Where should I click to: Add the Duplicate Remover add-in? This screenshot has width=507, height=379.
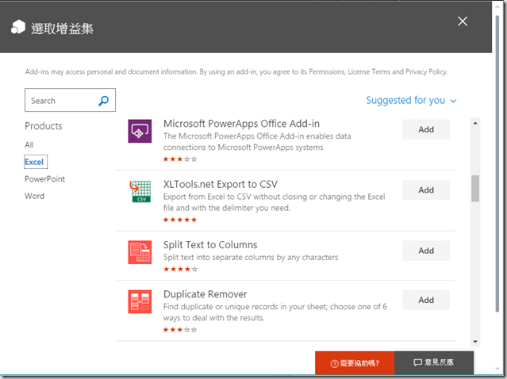(426, 301)
